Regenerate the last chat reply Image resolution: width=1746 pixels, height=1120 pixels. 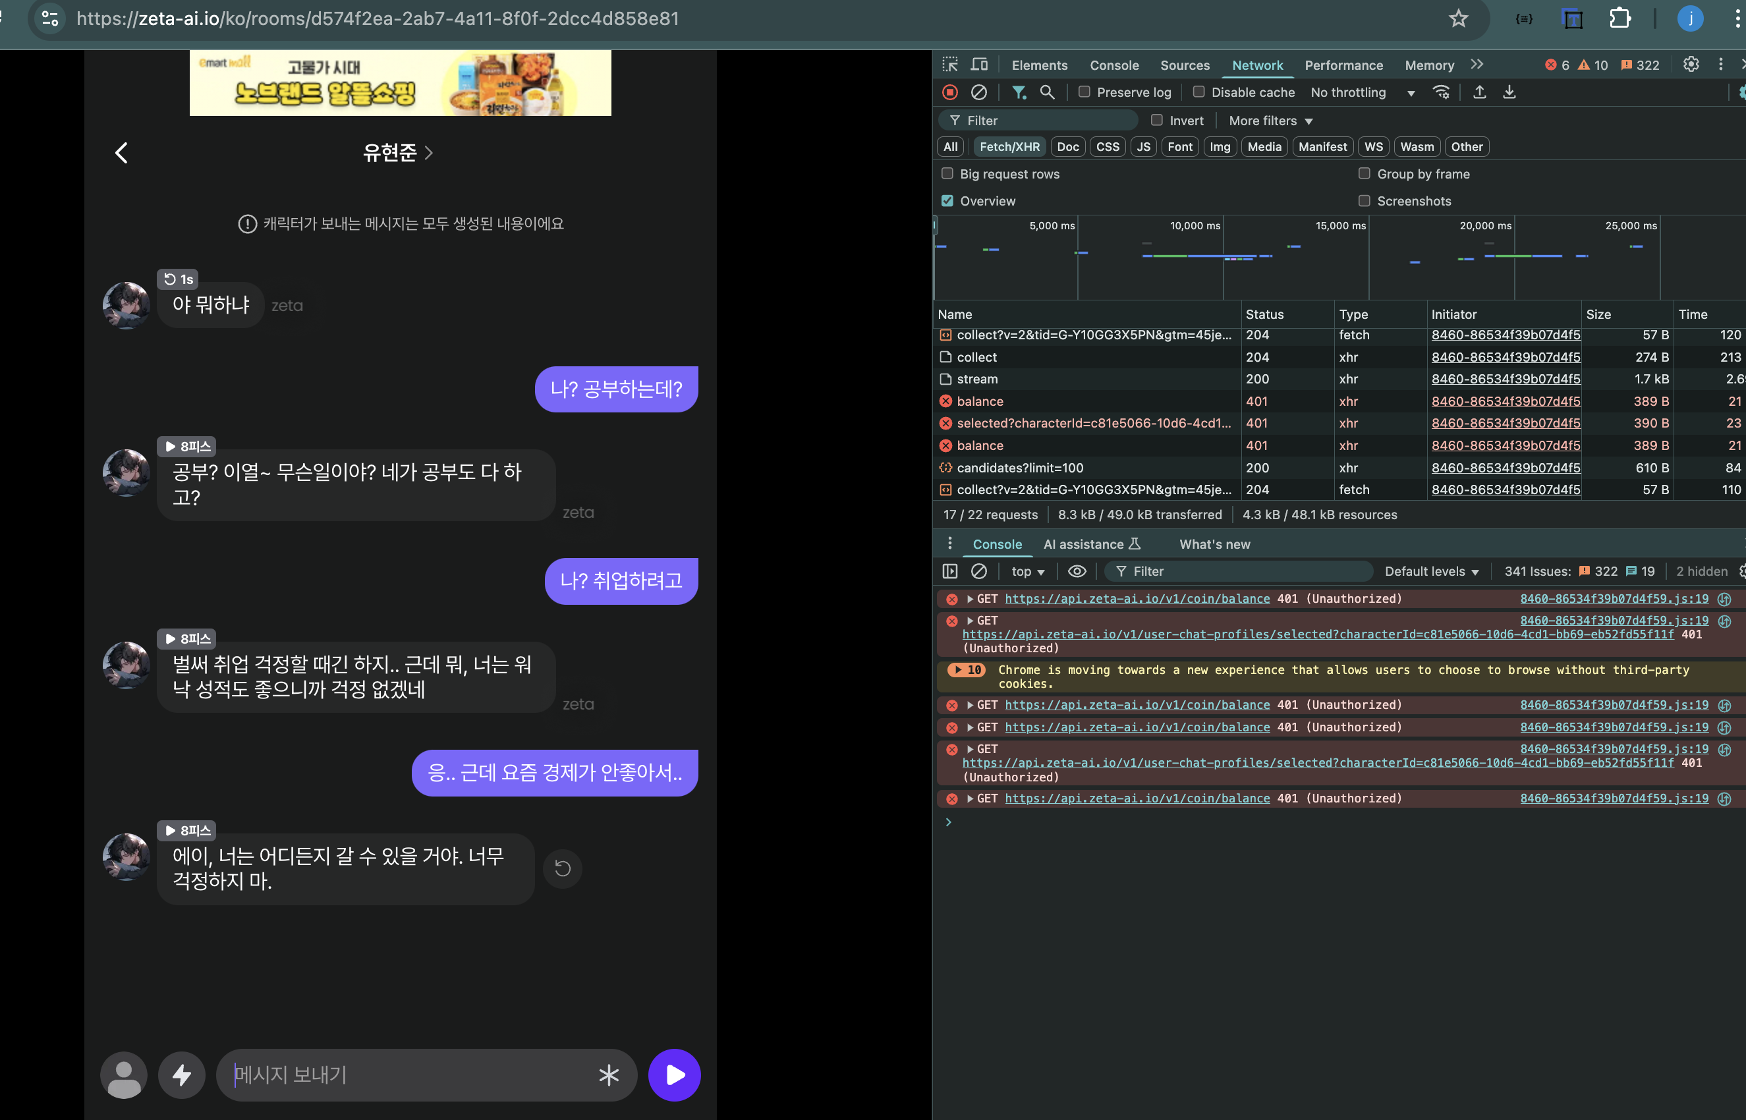[562, 868]
